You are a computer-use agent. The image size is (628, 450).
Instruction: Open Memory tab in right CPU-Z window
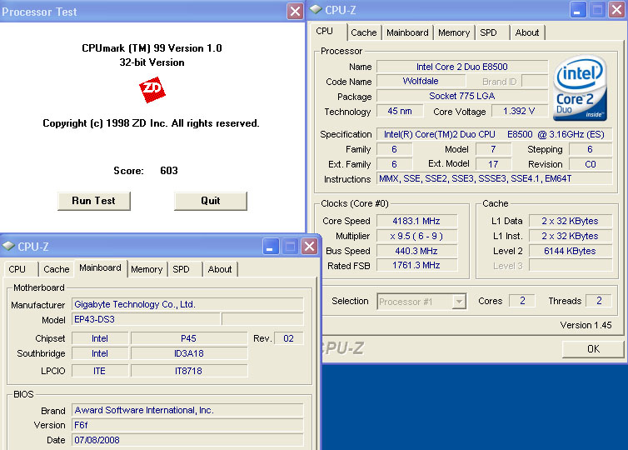click(454, 32)
